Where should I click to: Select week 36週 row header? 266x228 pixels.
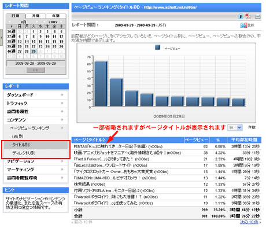point(11,31)
